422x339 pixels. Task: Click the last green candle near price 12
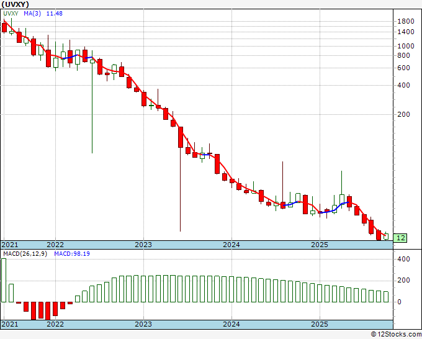(386, 237)
